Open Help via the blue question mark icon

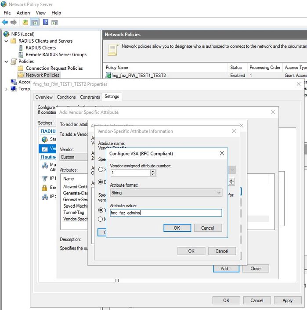point(46,22)
